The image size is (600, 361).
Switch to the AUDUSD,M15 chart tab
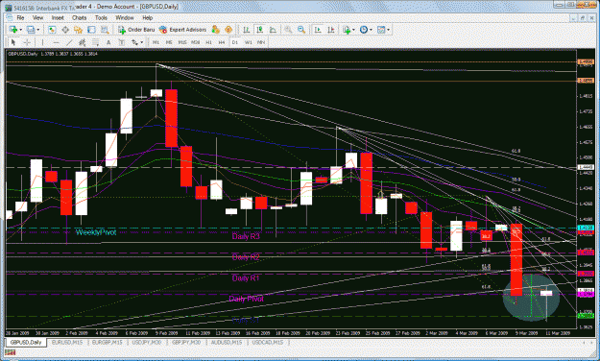point(227,342)
